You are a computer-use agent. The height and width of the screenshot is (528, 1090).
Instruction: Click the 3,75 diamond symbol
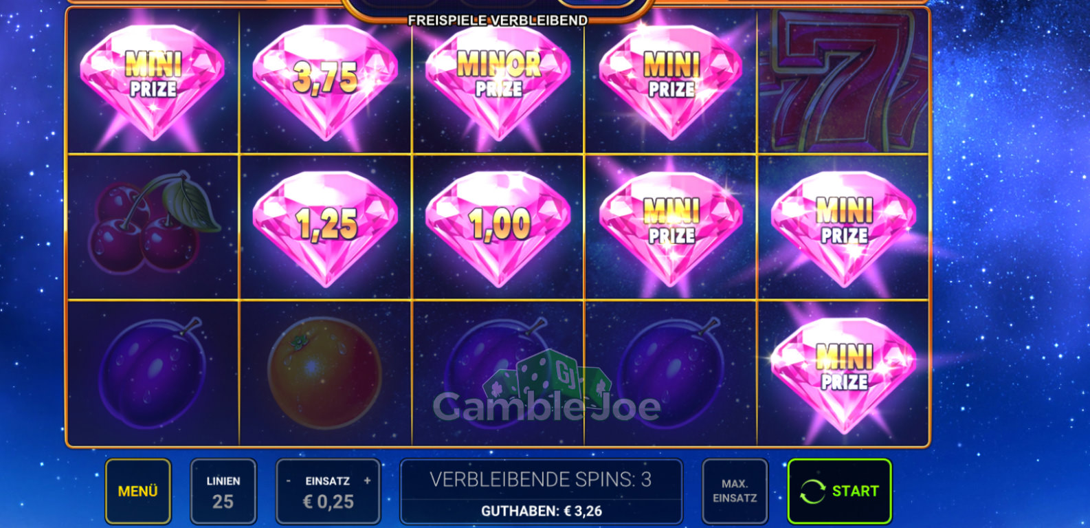coord(325,82)
